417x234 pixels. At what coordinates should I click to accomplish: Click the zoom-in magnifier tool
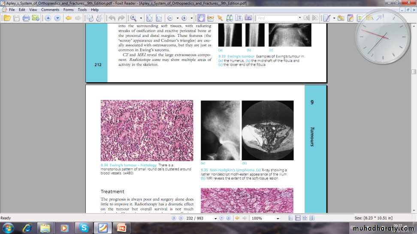coord(133,18)
